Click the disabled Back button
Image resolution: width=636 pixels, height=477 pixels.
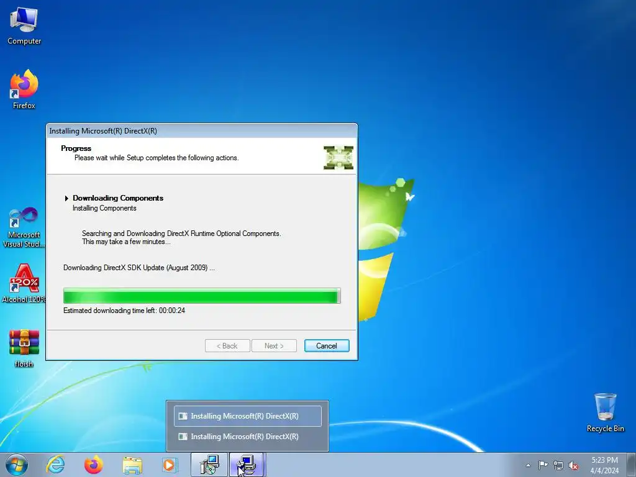point(227,345)
